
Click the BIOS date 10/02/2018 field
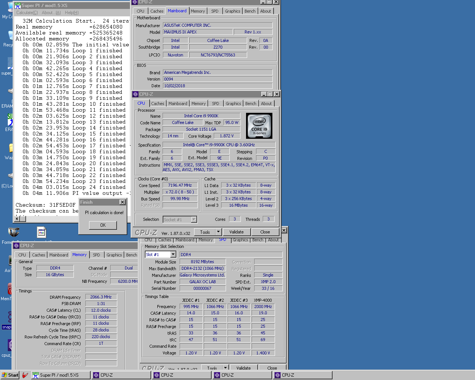(x=217, y=86)
